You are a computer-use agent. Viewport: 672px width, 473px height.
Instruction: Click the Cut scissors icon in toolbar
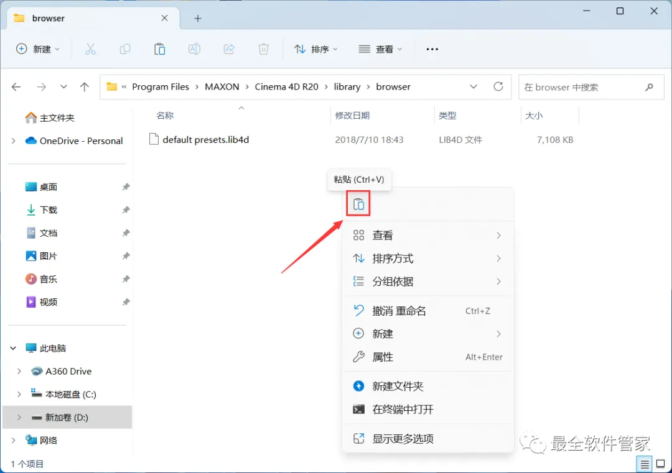[90, 49]
